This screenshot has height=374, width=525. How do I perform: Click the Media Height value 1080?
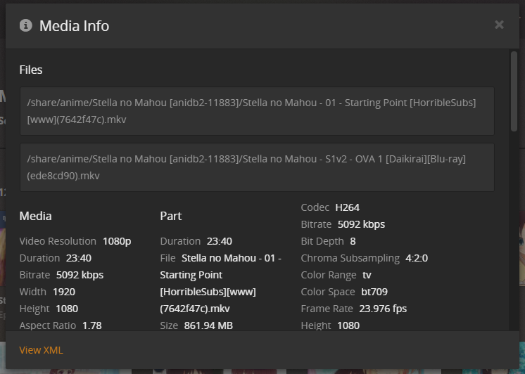coord(67,309)
